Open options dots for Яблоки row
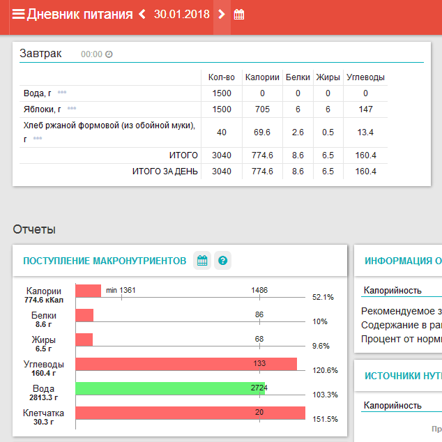 [x=72, y=109]
